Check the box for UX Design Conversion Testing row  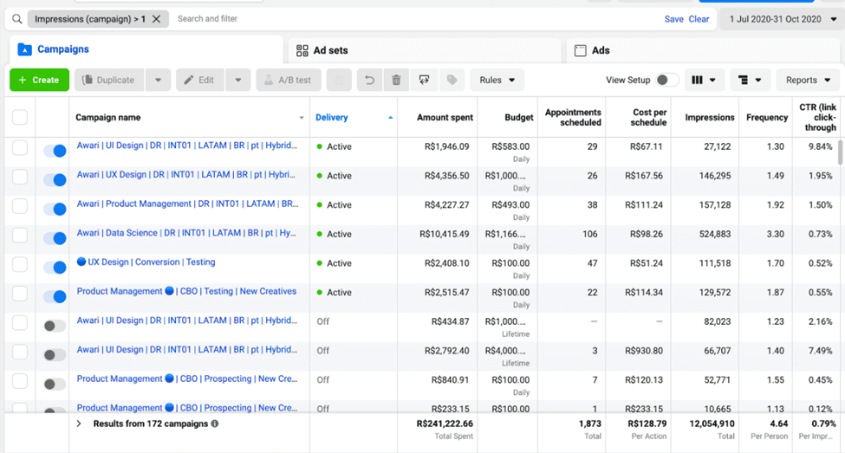click(x=20, y=264)
